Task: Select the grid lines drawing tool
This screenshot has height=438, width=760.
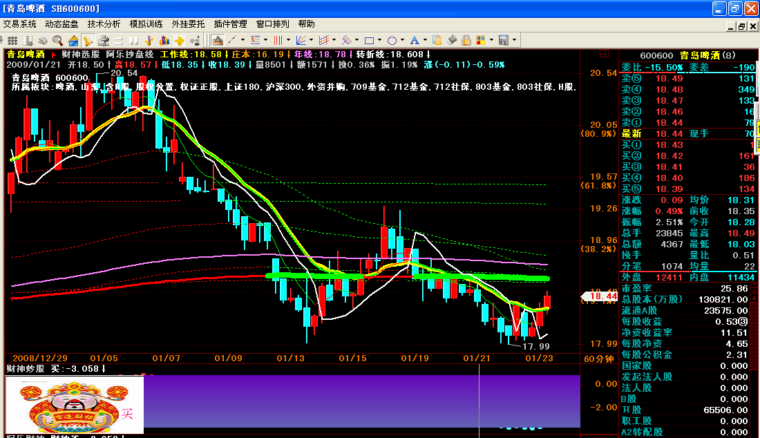Action: coord(324,40)
